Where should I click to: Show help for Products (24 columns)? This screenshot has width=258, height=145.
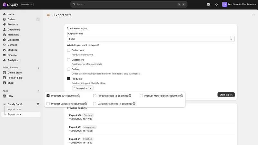coord(79,96)
